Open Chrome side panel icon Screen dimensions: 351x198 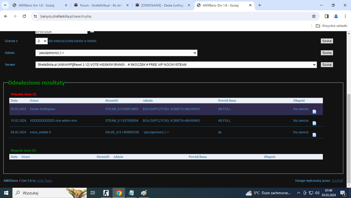[x=326, y=16]
